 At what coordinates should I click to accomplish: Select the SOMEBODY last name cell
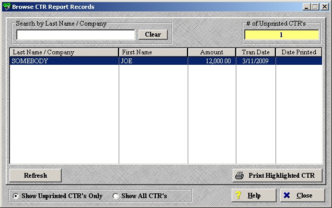pyautogui.click(x=64, y=61)
